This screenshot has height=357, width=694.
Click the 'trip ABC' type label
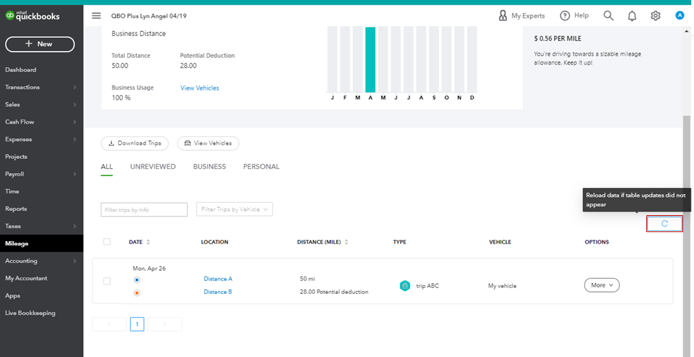coord(427,286)
